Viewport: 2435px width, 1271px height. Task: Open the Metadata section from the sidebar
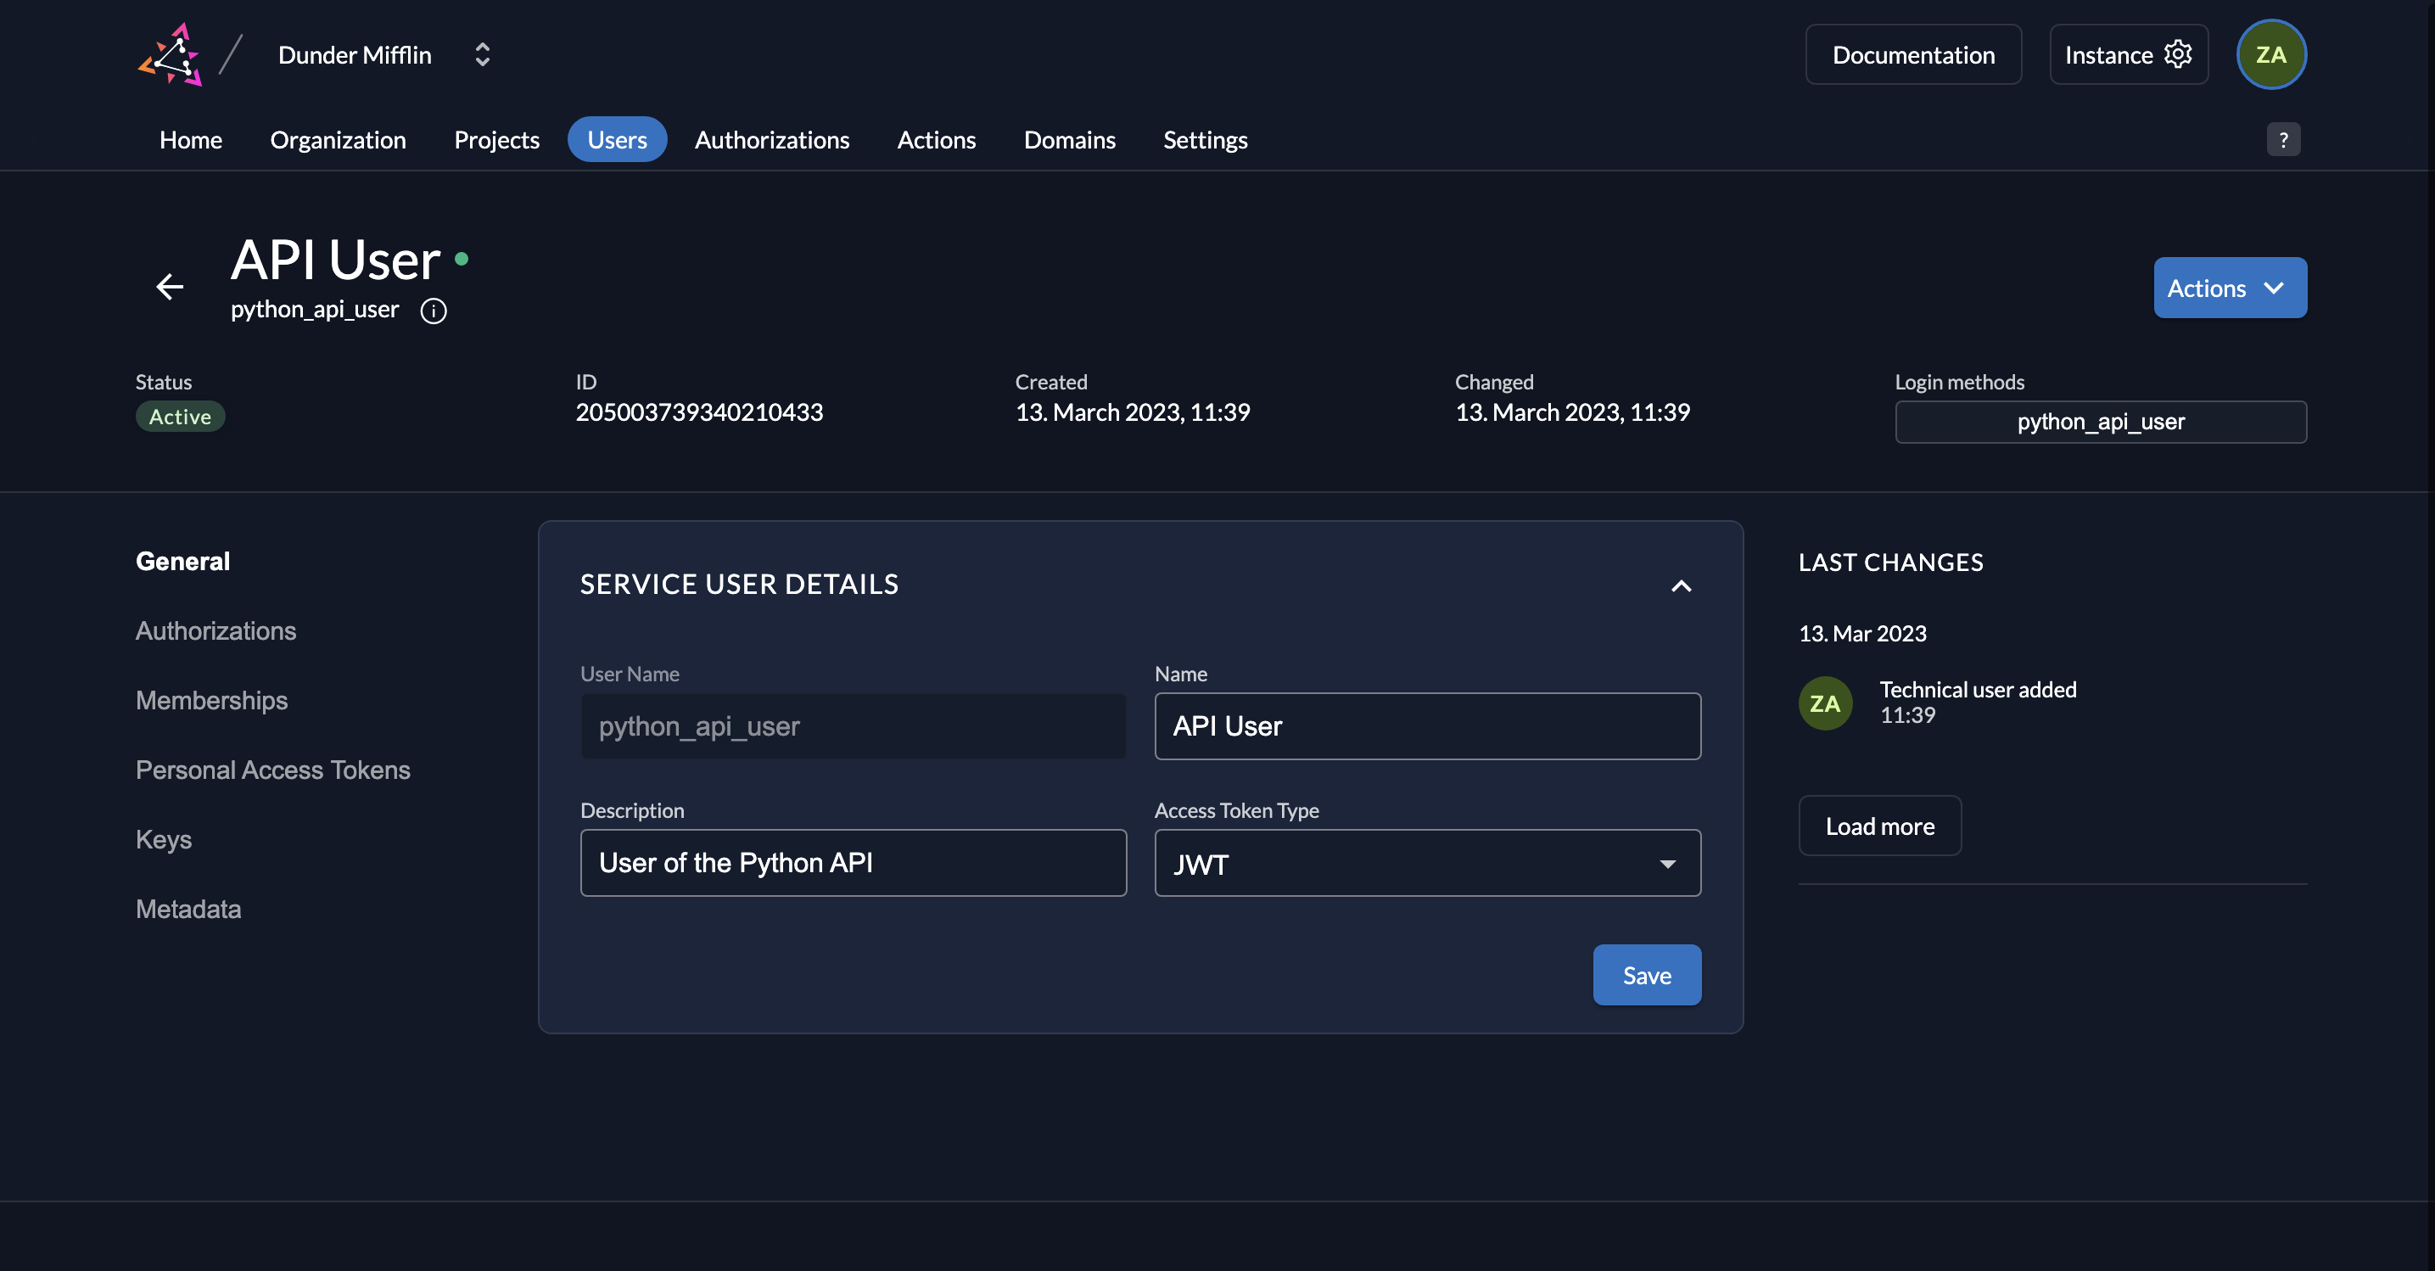click(x=188, y=908)
